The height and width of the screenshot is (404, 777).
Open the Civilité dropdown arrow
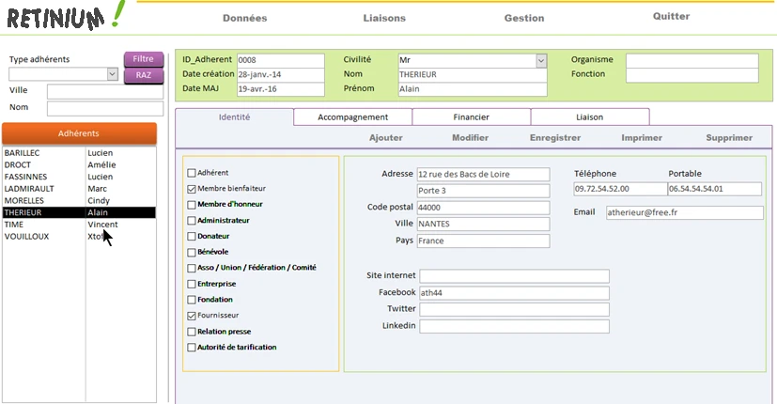[541, 60]
